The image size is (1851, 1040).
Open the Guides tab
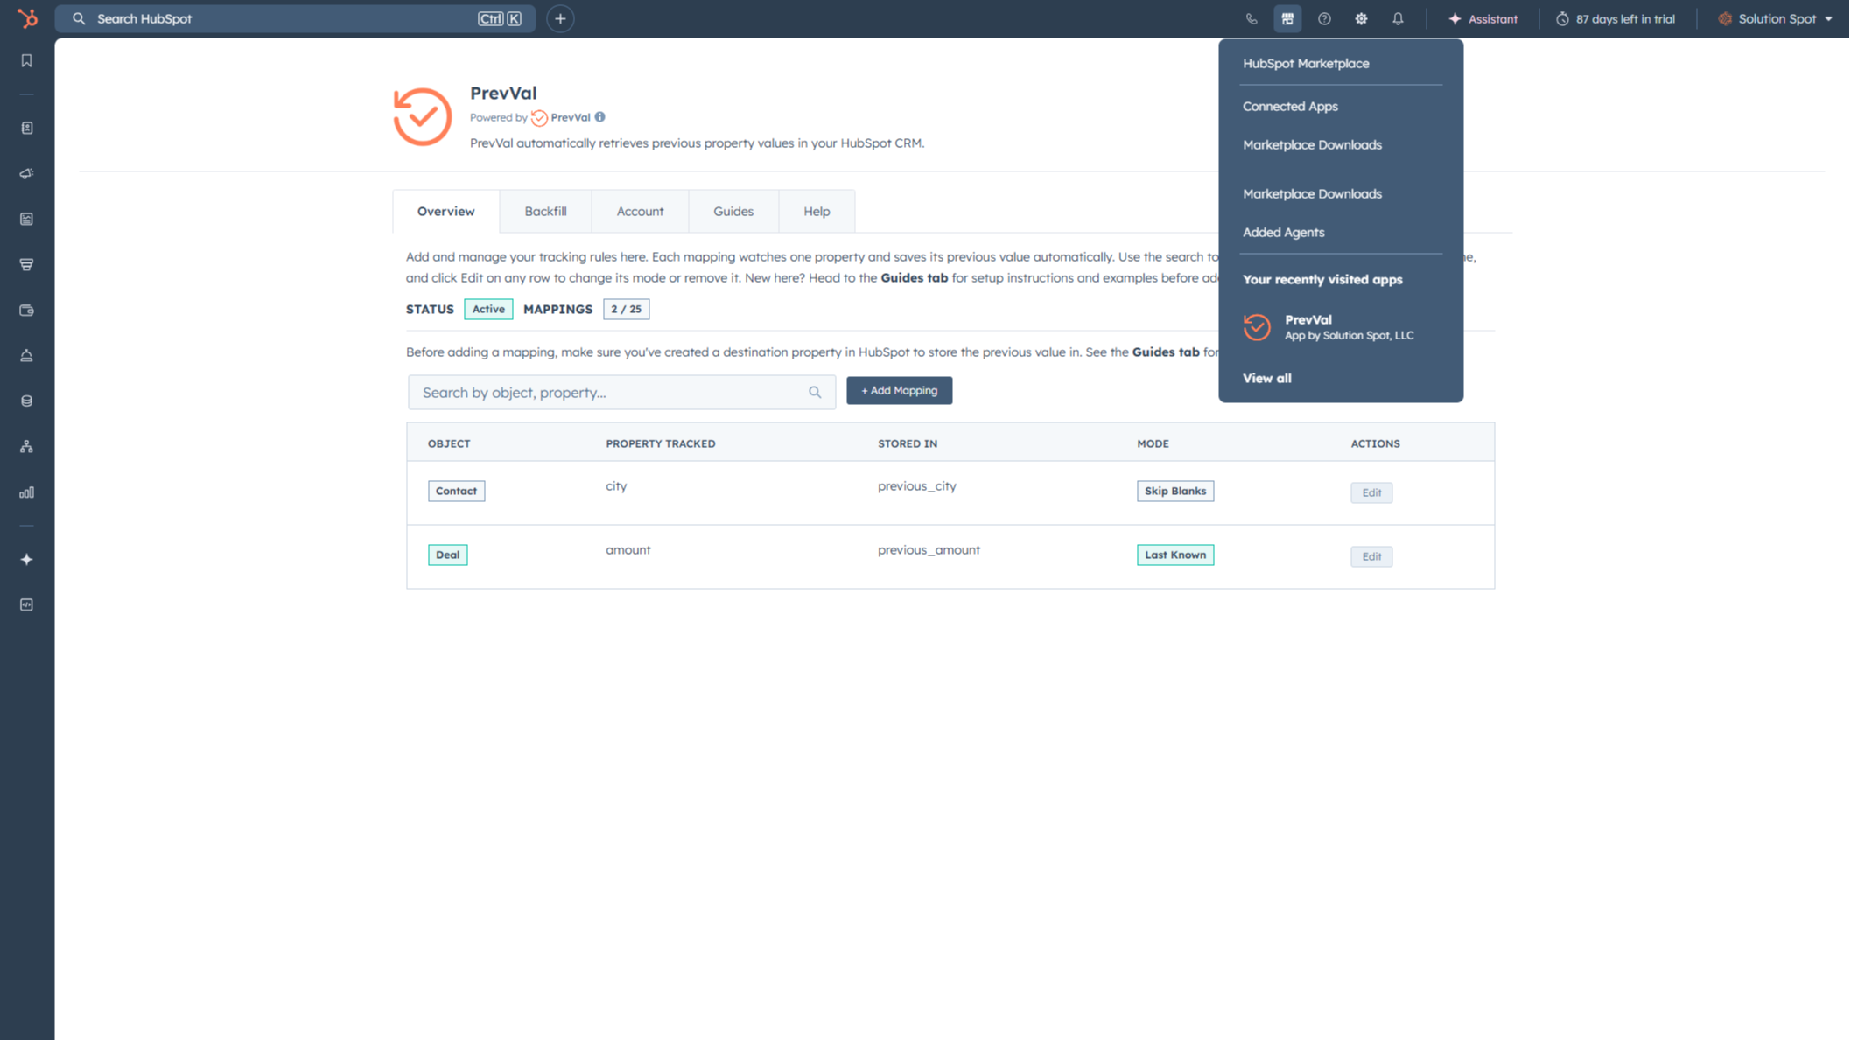tap(733, 211)
